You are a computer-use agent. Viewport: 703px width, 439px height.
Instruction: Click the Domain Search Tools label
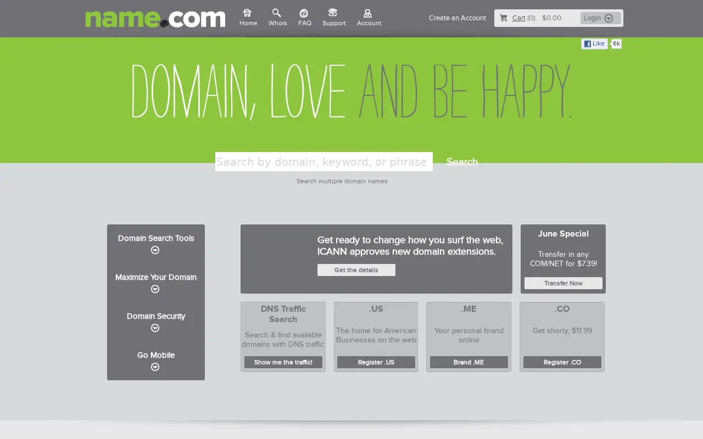(x=156, y=238)
